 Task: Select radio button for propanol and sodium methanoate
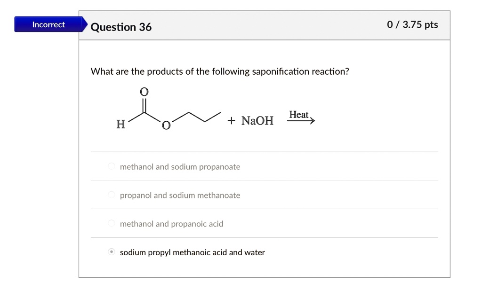[112, 195]
